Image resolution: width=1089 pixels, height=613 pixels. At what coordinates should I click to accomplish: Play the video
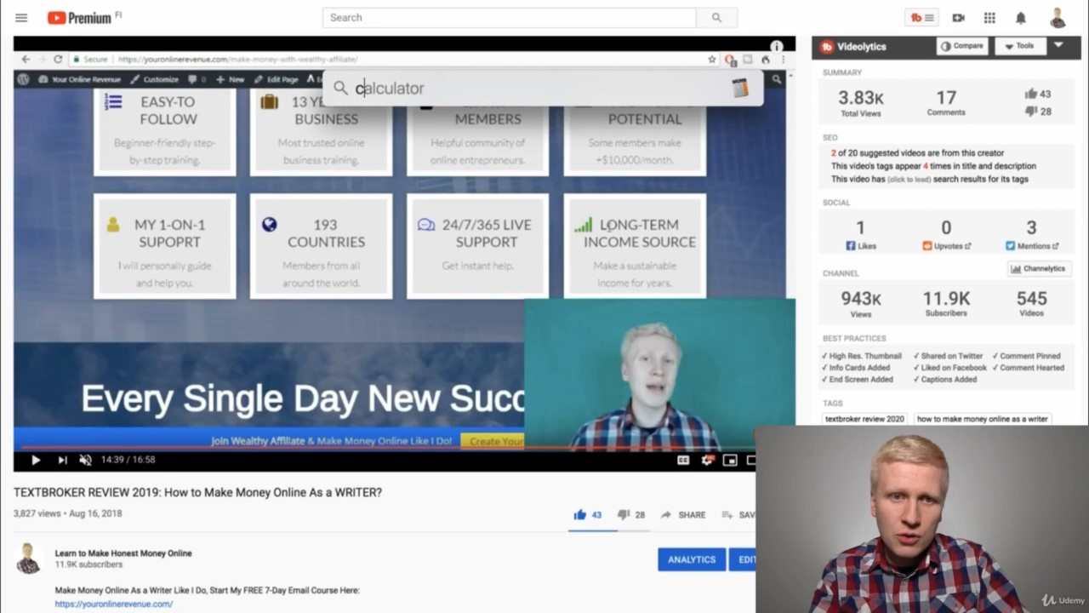[35, 460]
